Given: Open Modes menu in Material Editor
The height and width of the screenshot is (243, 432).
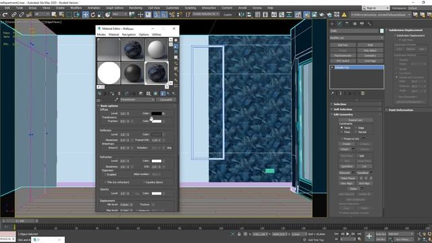Looking at the screenshot, I should 101,34.
